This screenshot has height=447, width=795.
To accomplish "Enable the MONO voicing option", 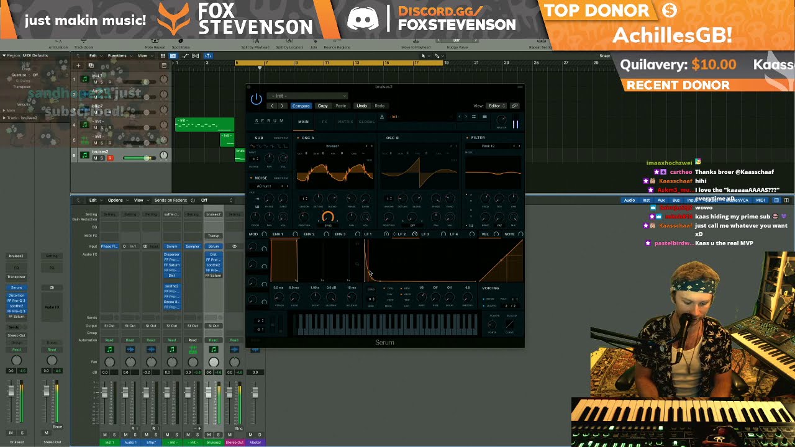I will [490, 299].
